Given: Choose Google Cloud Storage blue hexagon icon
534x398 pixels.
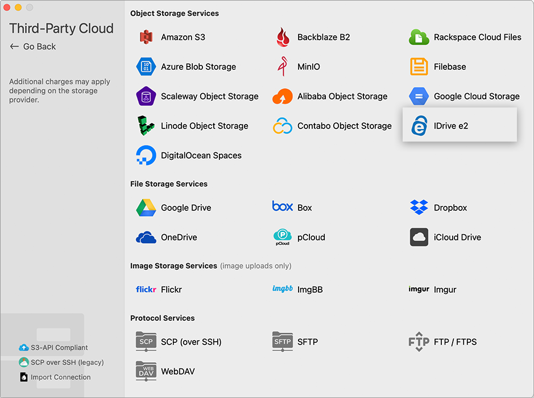Looking at the screenshot, I should pyautogui.click(x=419, y=96).
